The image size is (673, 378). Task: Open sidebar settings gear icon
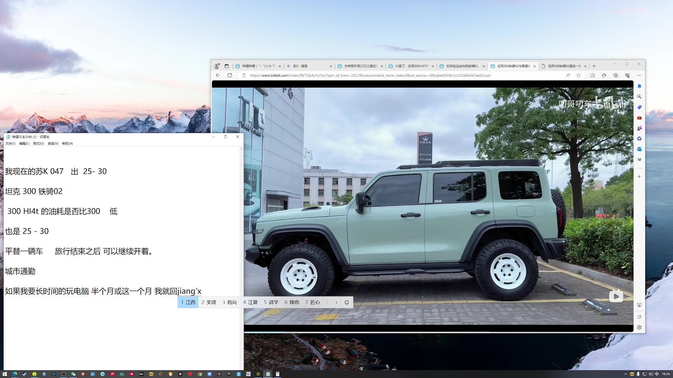(639, 327)
